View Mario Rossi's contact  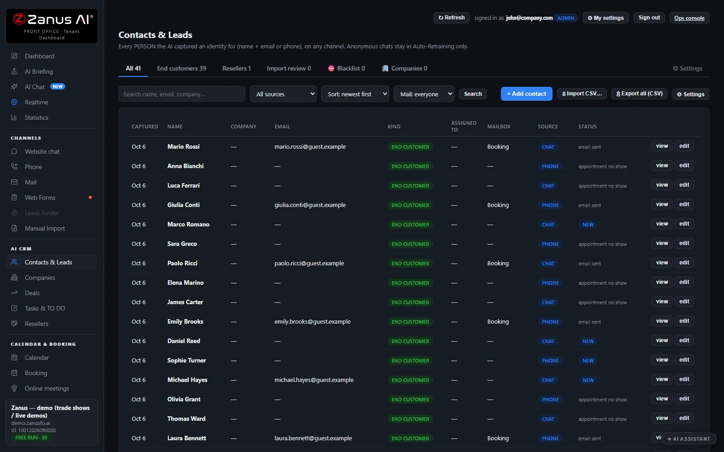662,146
